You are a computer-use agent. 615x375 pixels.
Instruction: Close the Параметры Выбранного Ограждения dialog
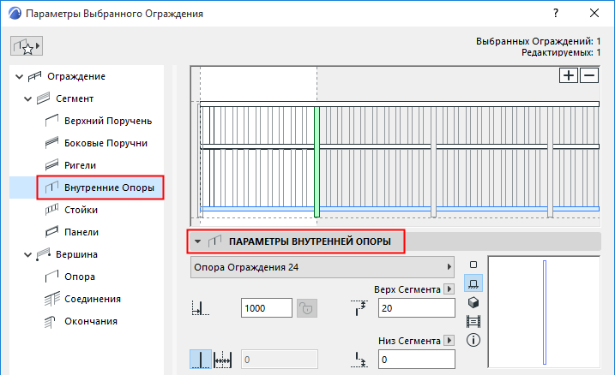[x=594, y=13]
